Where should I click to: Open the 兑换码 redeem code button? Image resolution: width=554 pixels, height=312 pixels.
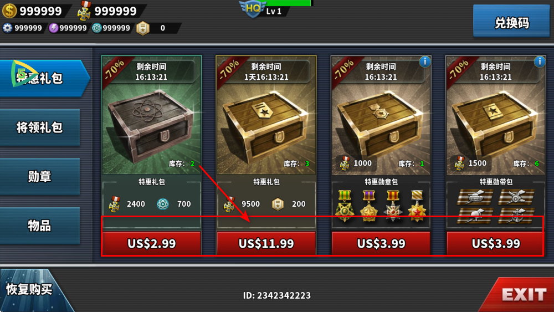[511, 22]
